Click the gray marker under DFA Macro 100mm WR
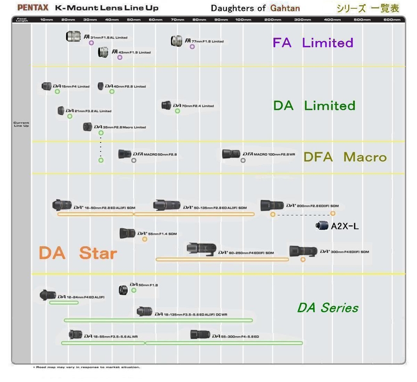The height and width of the screenshot is (382, 417). point(243,160)
